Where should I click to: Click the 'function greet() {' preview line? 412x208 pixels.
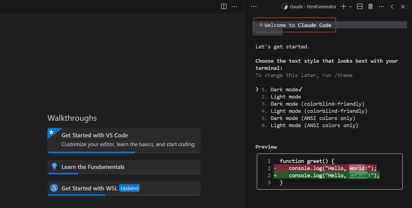[x=307, y=161]
